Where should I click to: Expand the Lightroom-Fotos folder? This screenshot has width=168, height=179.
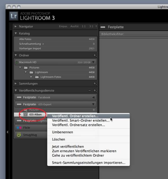click(x=31, y=77)
